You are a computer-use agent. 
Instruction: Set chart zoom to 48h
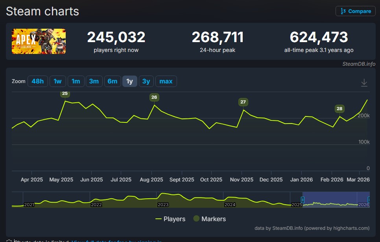pyautogui.click(x=38, y=81)
